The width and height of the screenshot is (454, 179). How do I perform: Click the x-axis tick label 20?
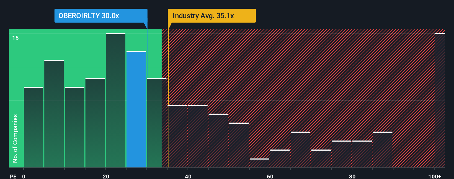click(106, 176)
